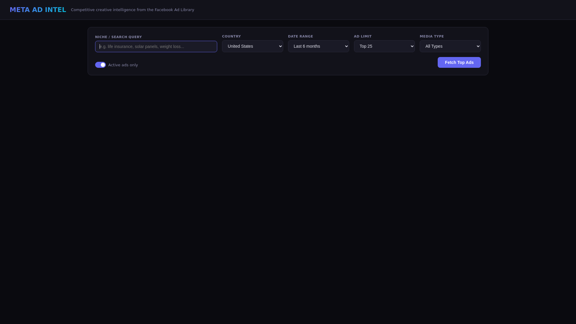Click the Fetch Top Ads button
576x324 pixels.
click(x=459, y=62)
